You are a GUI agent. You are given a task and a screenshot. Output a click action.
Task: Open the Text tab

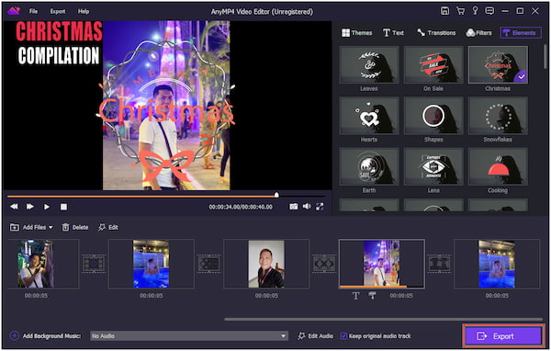tap(393, 33)
